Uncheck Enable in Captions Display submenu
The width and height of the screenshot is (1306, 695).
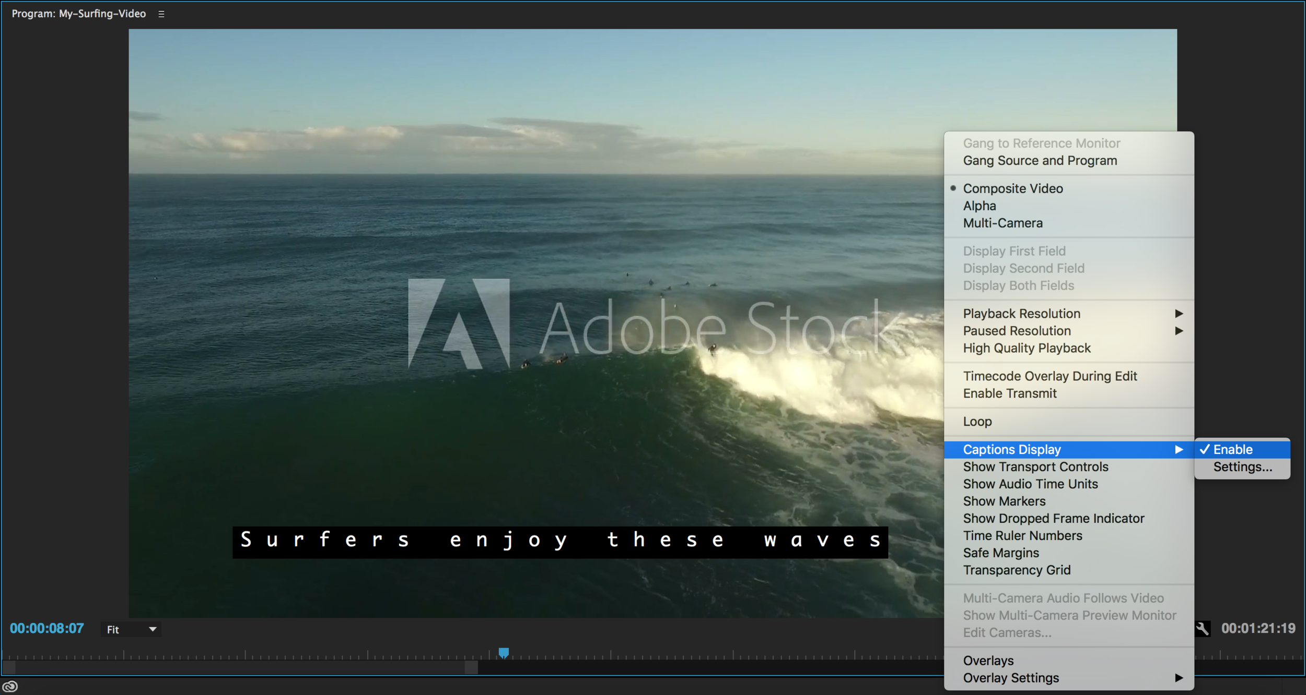1242,449
